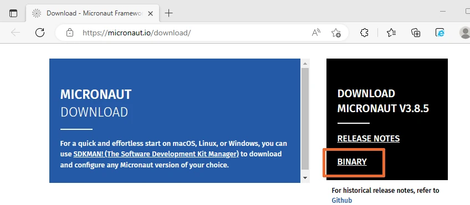Open the SDKMAN! Software Development Kit Manager link
The image size is (470, 205).
click(156, 154)
